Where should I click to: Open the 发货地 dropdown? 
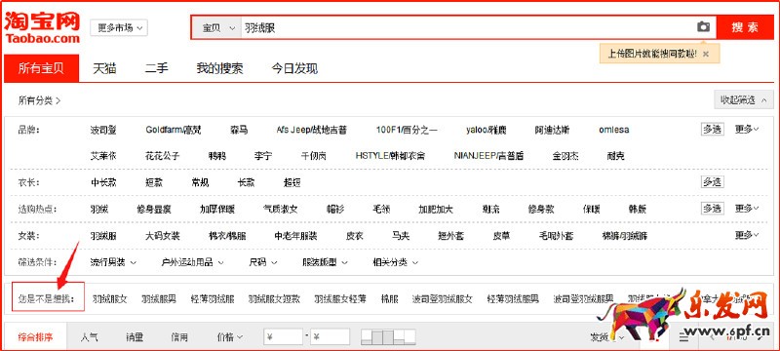click(x=606, y=337)
